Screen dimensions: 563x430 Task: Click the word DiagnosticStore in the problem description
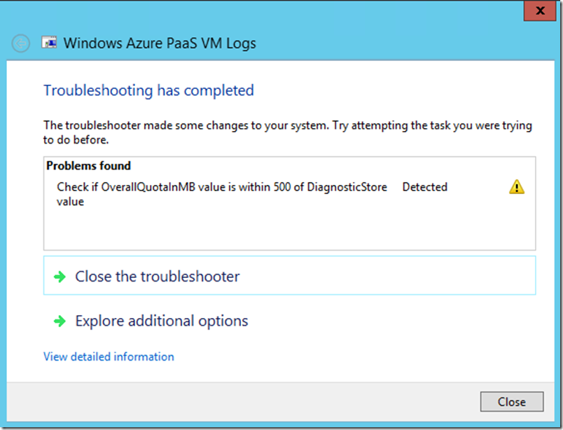pyautogui.click(x=347, y=187)
